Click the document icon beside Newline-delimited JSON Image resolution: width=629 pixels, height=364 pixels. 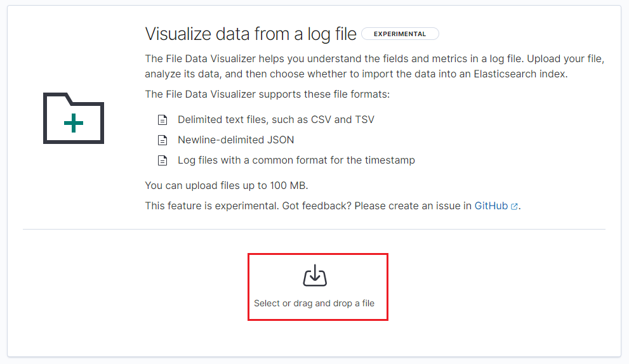click(x=162, y=140)
